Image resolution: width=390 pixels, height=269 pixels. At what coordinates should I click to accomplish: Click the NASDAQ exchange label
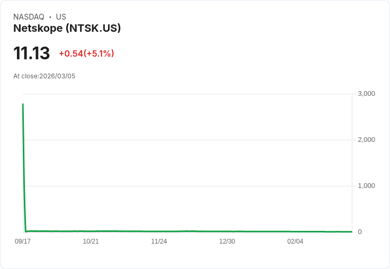coord(29,17)
